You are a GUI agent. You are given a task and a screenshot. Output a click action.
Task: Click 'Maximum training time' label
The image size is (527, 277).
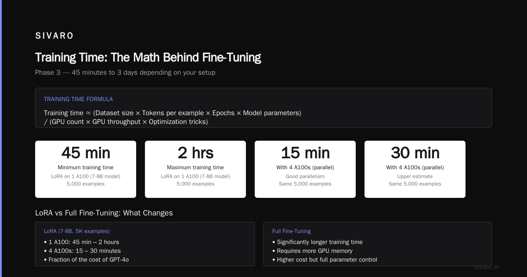coord(195,168)
